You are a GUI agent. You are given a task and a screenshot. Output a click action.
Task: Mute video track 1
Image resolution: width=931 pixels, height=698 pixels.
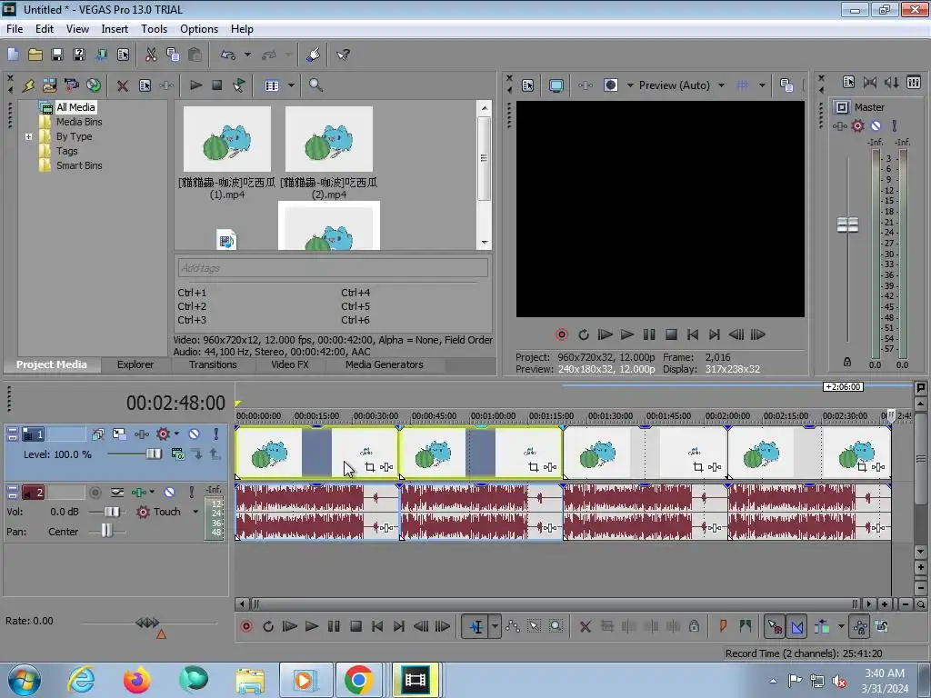click(195, 434)
